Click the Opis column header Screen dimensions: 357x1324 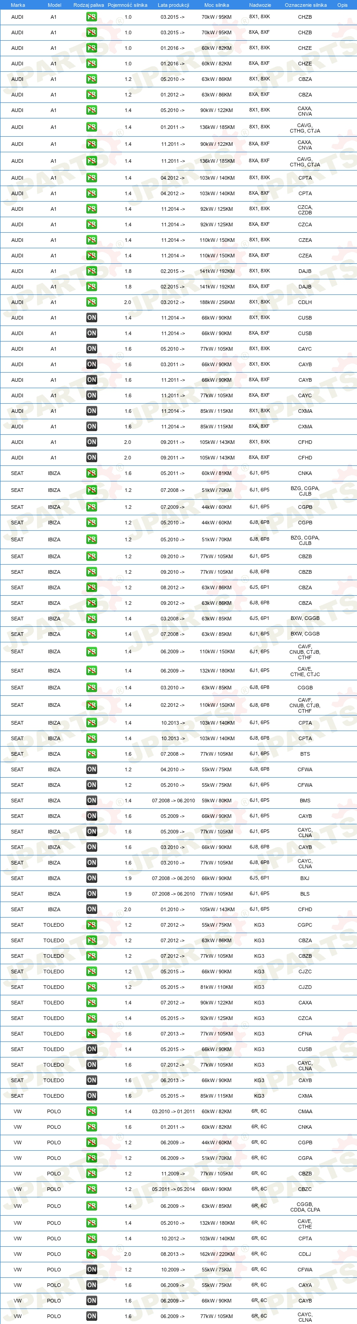[x=342, y=5]
